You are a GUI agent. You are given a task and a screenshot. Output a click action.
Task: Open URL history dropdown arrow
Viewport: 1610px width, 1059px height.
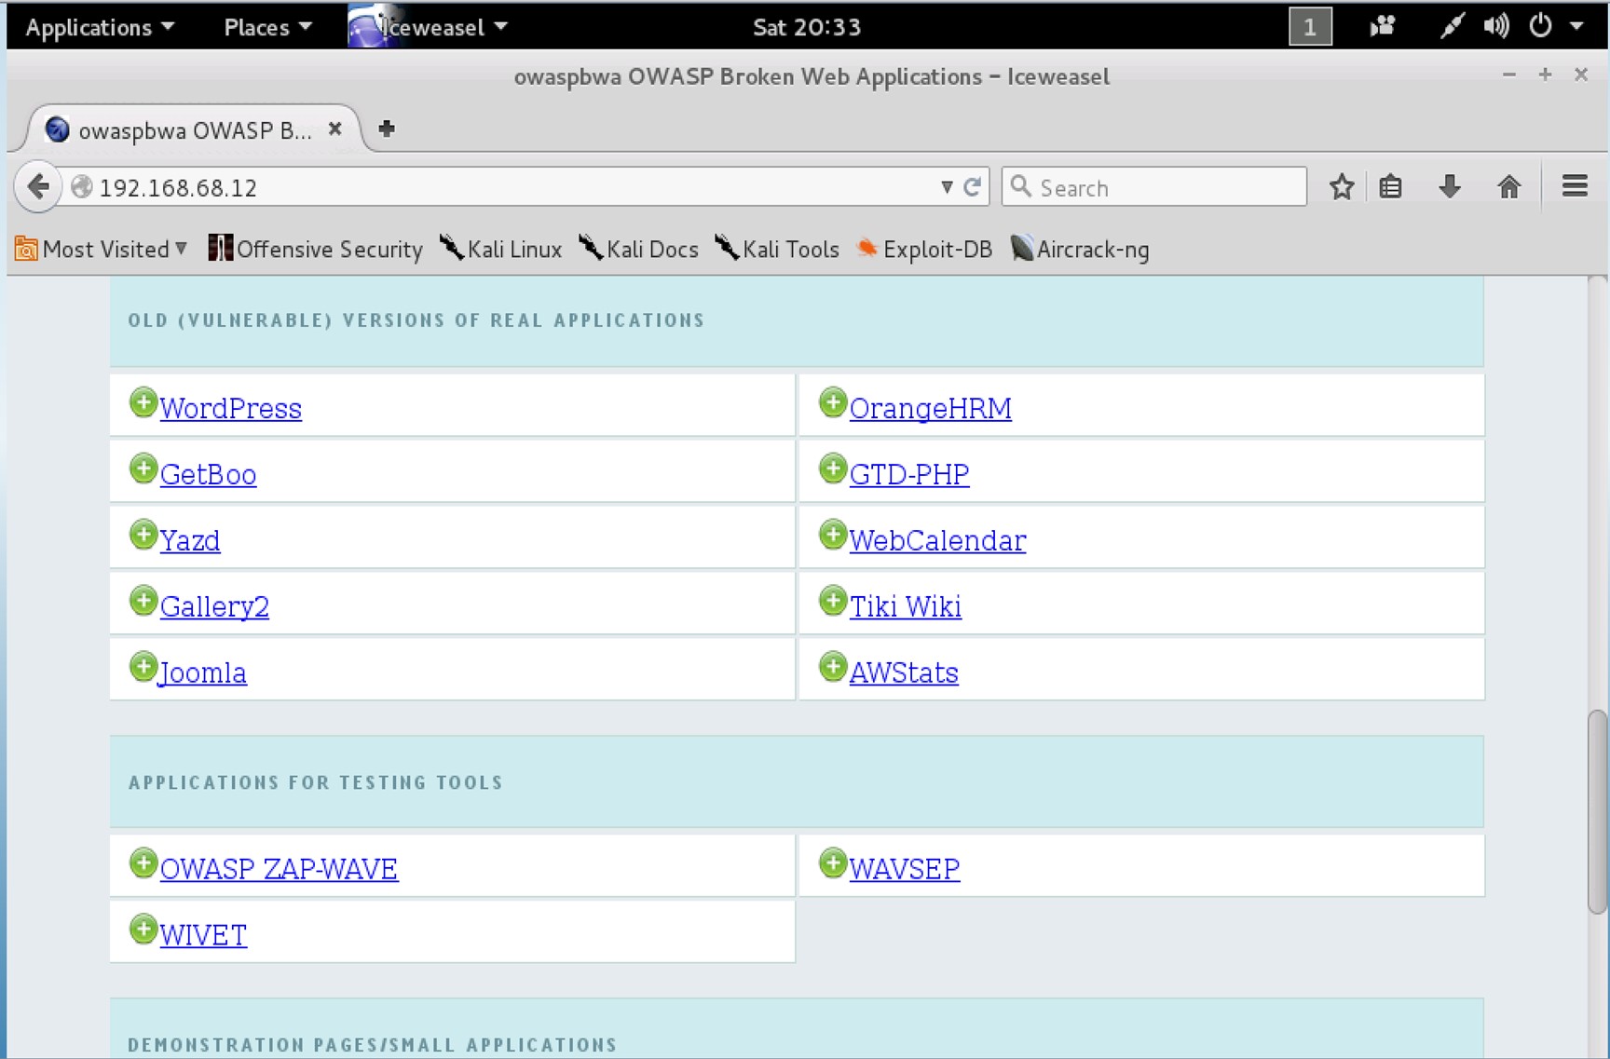pyautogui.click(x=947, y=187)
